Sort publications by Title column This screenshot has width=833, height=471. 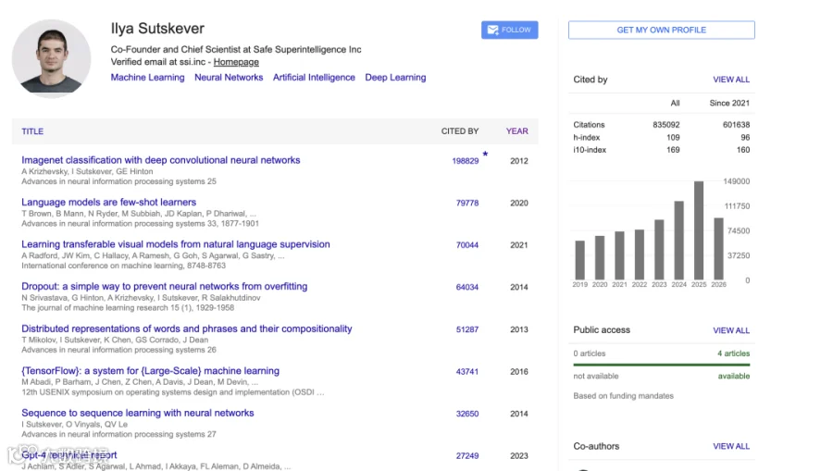pos(32,131)
